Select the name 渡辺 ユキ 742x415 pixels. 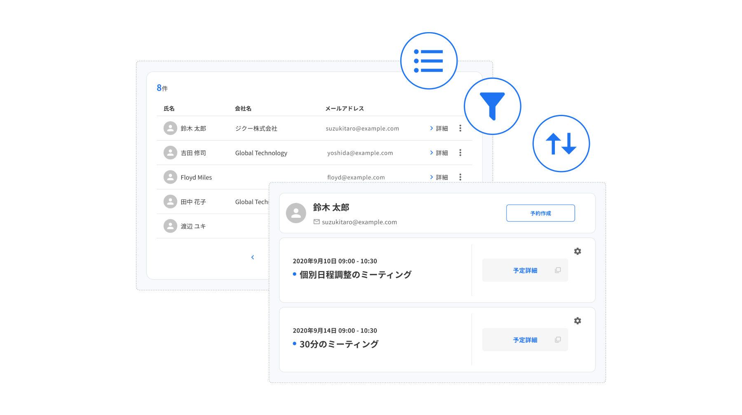point(193,226)
